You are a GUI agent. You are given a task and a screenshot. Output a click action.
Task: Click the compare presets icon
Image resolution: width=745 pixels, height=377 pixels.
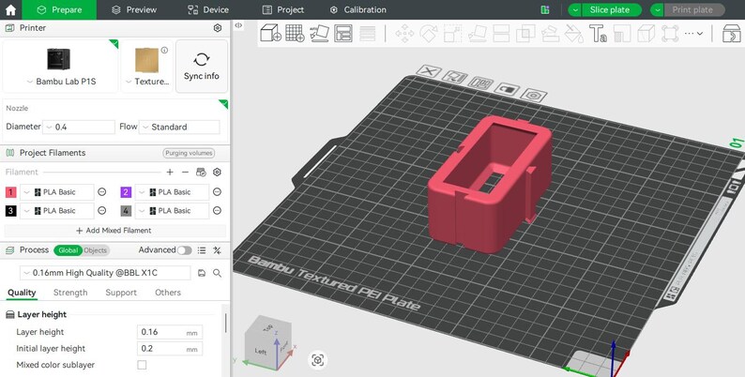click(217, 250)
